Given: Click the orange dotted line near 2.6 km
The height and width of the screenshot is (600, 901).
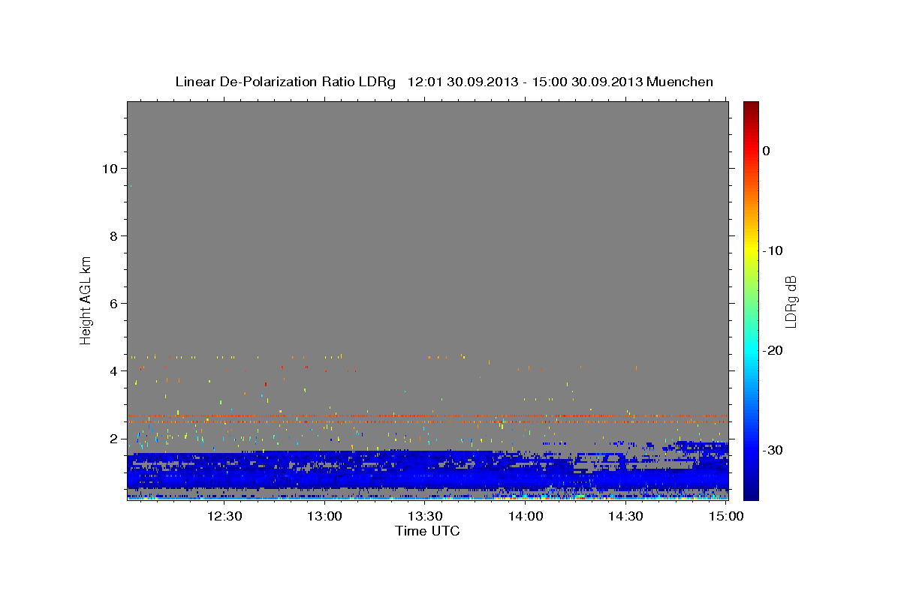Looking at the screenshot, I should coord(427,415).
